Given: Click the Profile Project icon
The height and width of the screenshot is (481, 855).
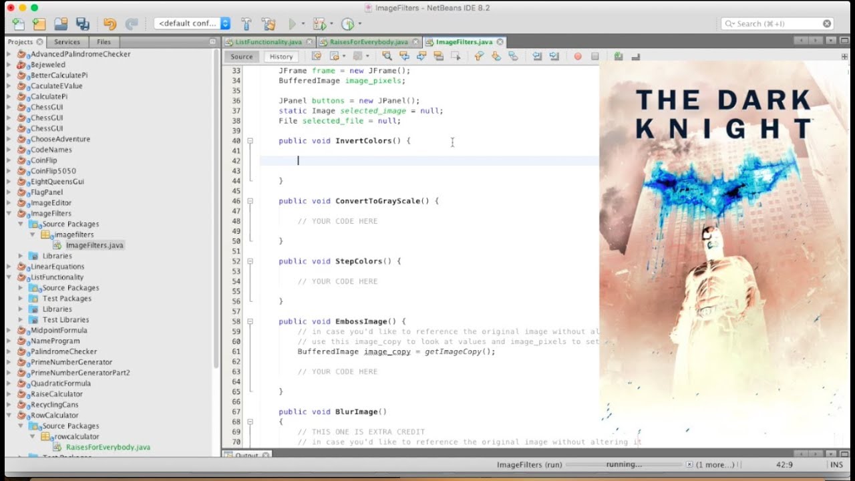Looking at the screenshot, I should 347,24.
